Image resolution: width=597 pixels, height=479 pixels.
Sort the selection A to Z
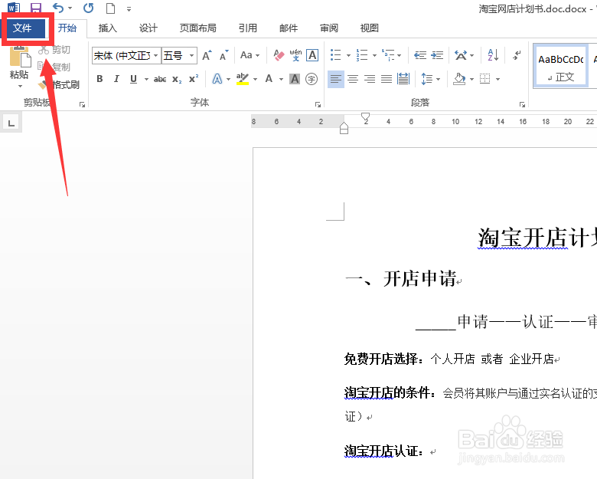click(x=493, y=55)
